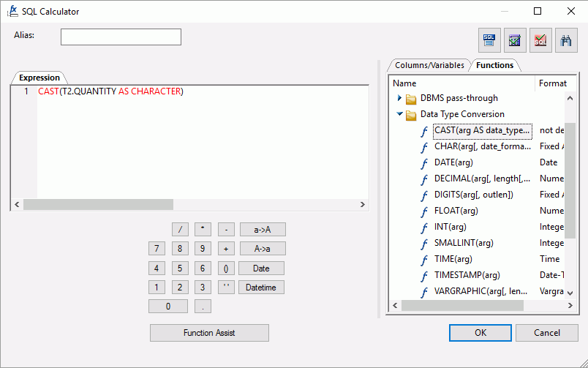Click the expression editor horizontal scrollbar thumb

tap(98, 204)
